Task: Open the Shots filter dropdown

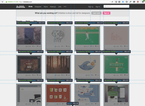Action: (28, 21)
